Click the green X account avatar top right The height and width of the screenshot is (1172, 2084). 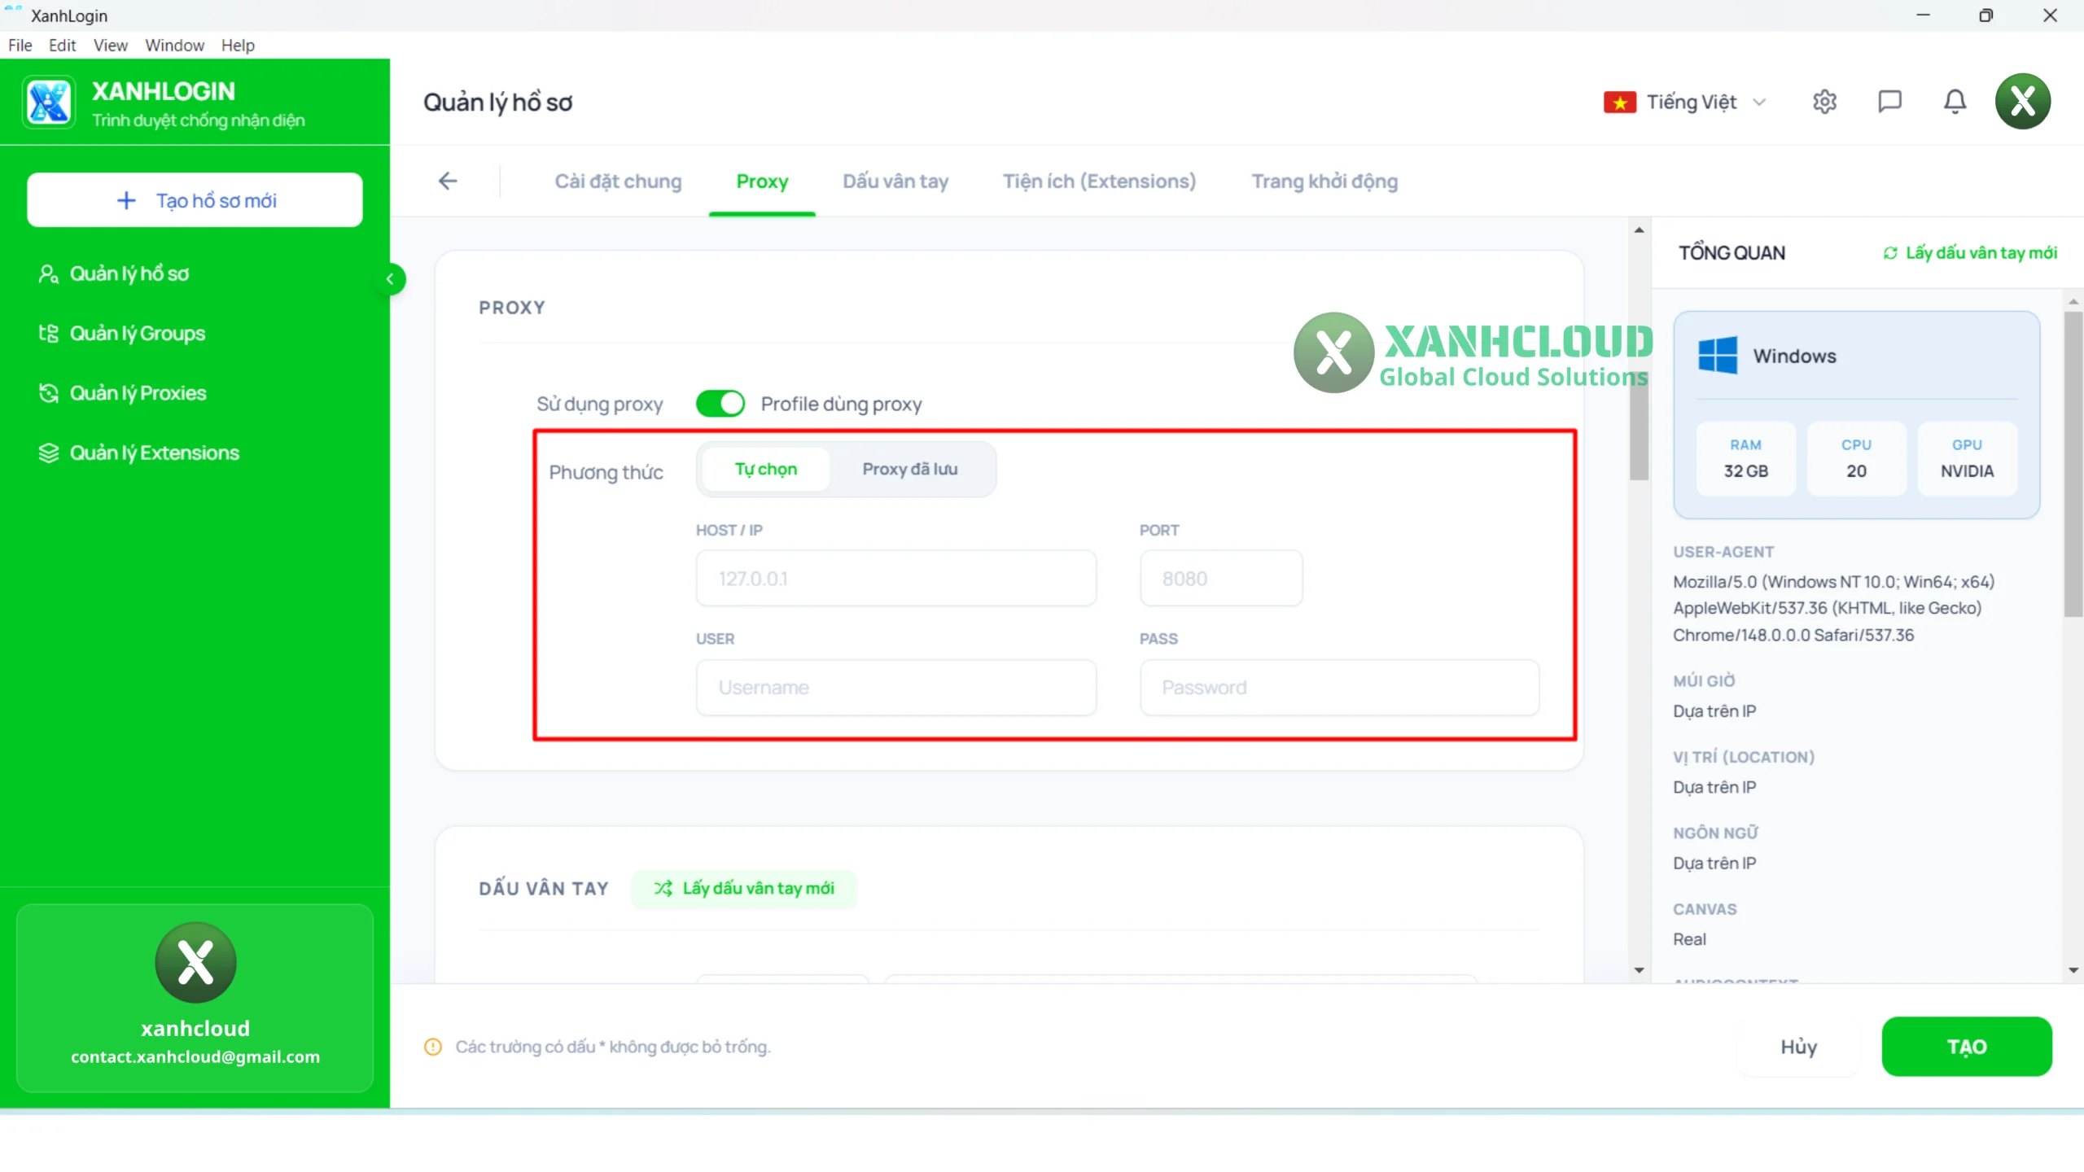tap(2022, 102)
